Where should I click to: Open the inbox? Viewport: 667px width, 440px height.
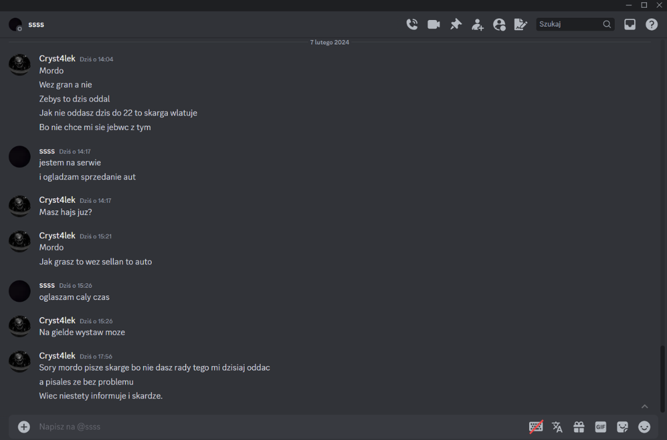point(630,24)
